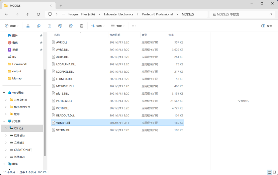The image size is (278, 175).
Task: Open a new tab with plus button
Action: [61, 6]
